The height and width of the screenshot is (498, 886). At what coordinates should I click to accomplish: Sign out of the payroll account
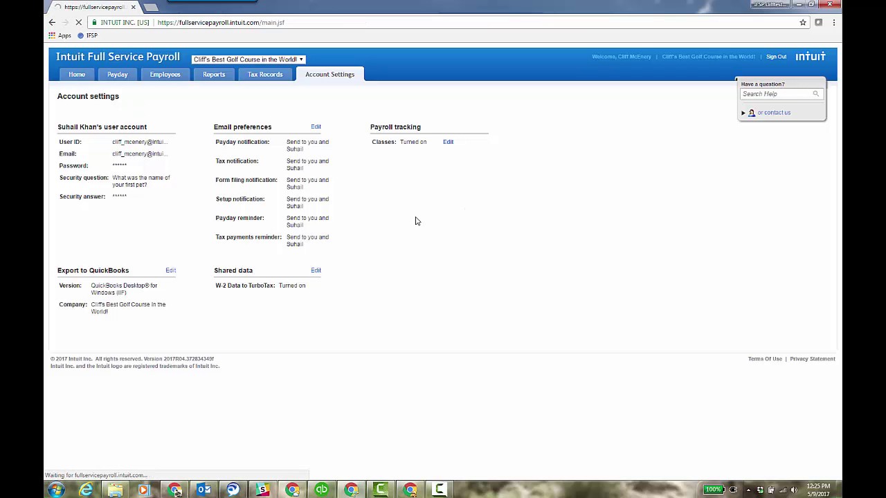(x=776, y=57)
